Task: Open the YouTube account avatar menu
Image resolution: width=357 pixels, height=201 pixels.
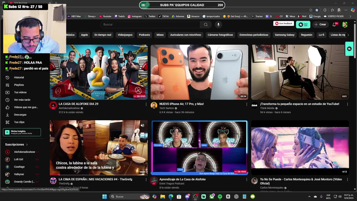Action: (345, 25)
